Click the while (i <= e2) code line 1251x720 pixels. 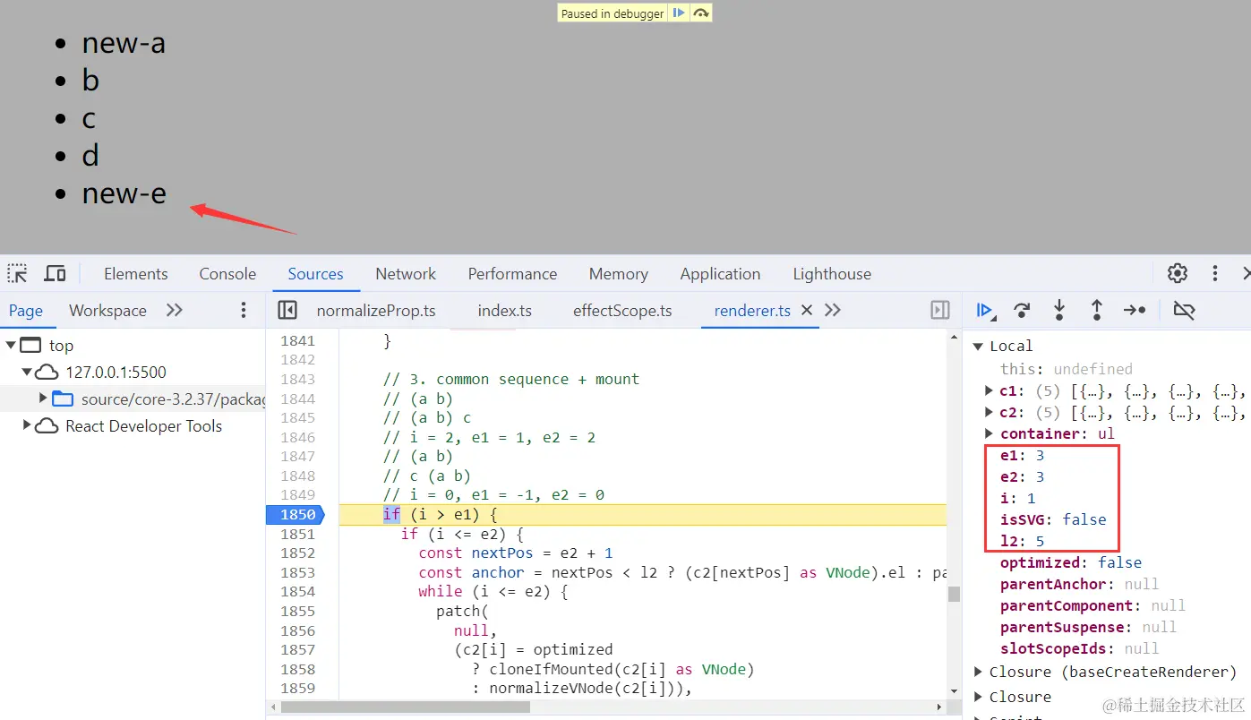pos(493,591)
